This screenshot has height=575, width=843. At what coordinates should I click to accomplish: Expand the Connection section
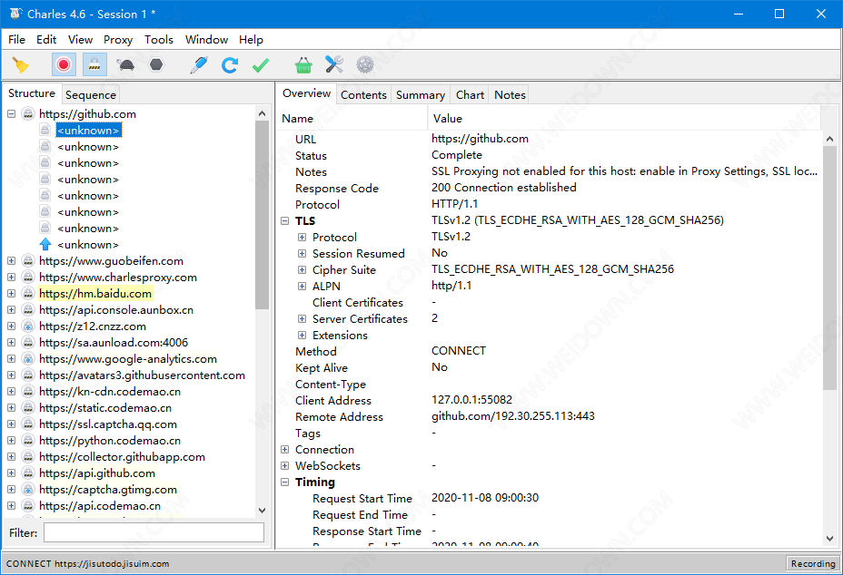(285, 449)
